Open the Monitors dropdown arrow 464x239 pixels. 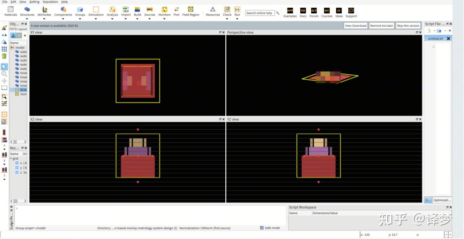(164, 19)
